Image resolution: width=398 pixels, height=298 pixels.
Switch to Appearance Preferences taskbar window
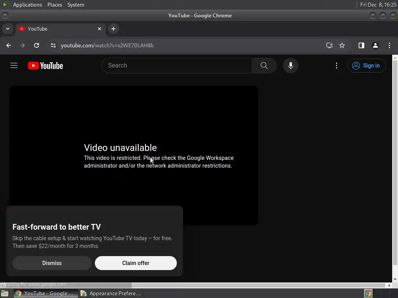[111, 293]
